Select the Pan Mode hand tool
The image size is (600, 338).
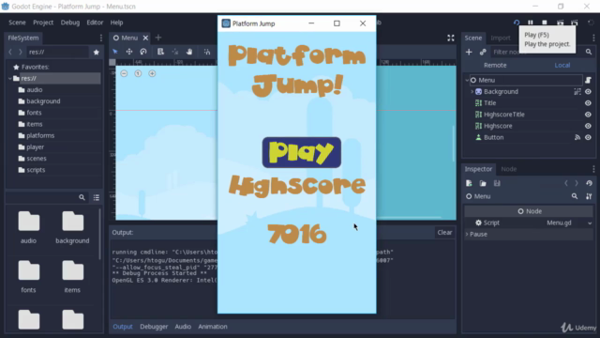tap(189, 52)
